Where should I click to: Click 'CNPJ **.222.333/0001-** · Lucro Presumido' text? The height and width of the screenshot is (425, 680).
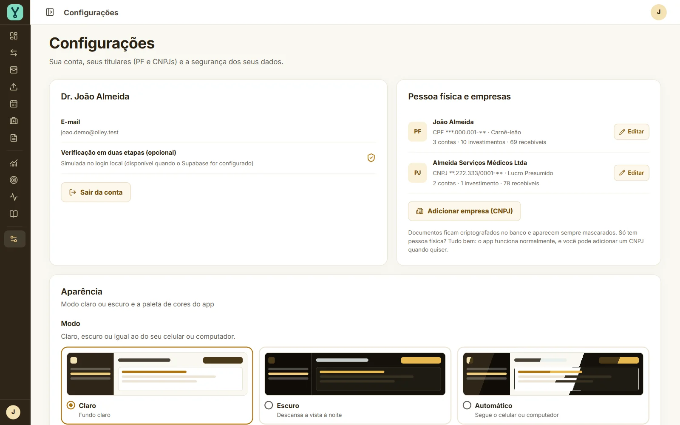click(493, 173)
